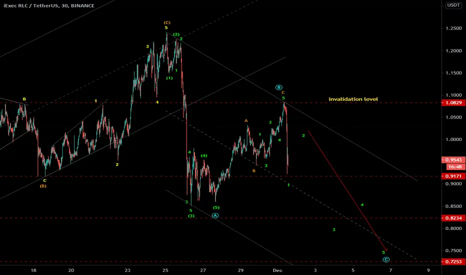The image size is (466, 275).
Task: Select the orange (C) label at chart top
Action: coord(167,22)
